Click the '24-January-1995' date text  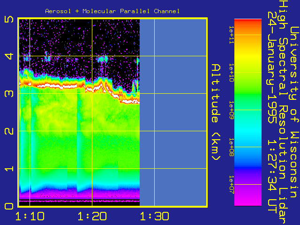coord(272,67)
